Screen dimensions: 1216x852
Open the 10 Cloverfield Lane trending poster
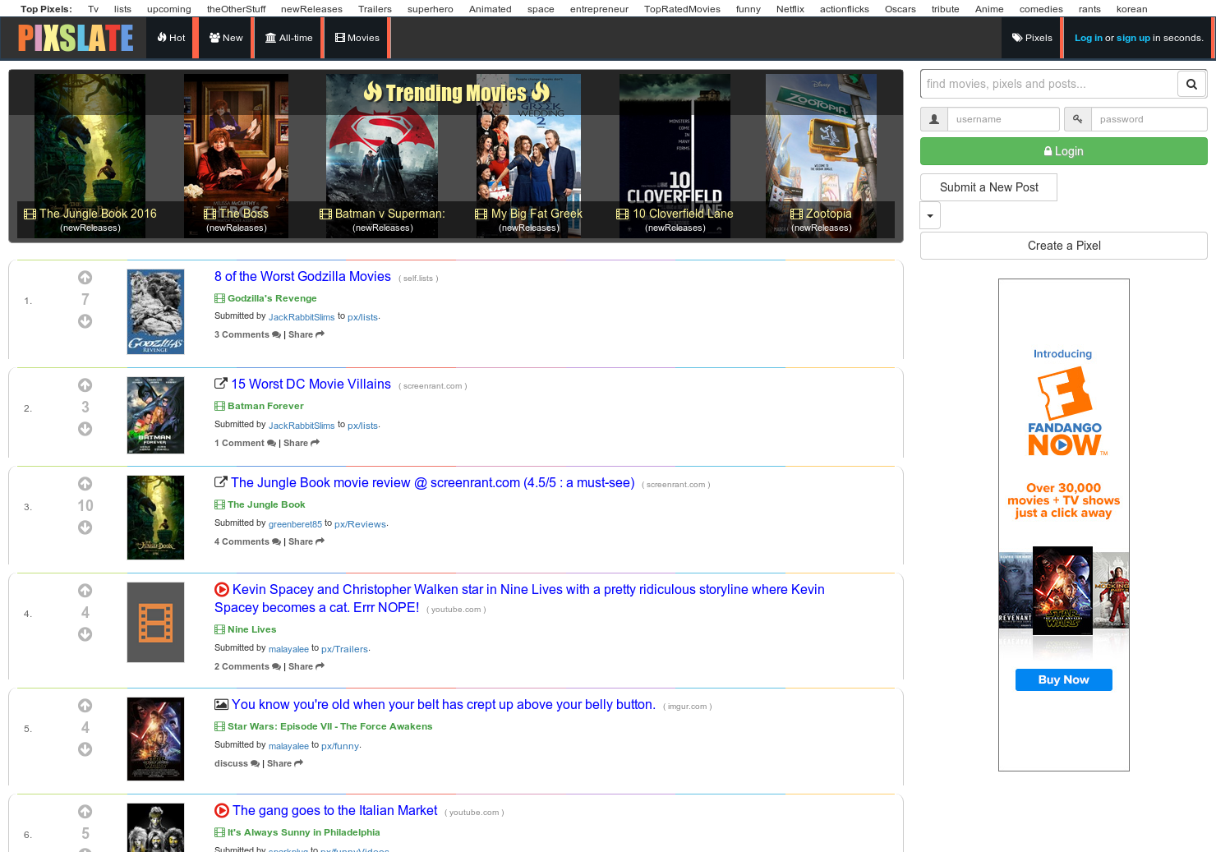[x=675, y=156]
